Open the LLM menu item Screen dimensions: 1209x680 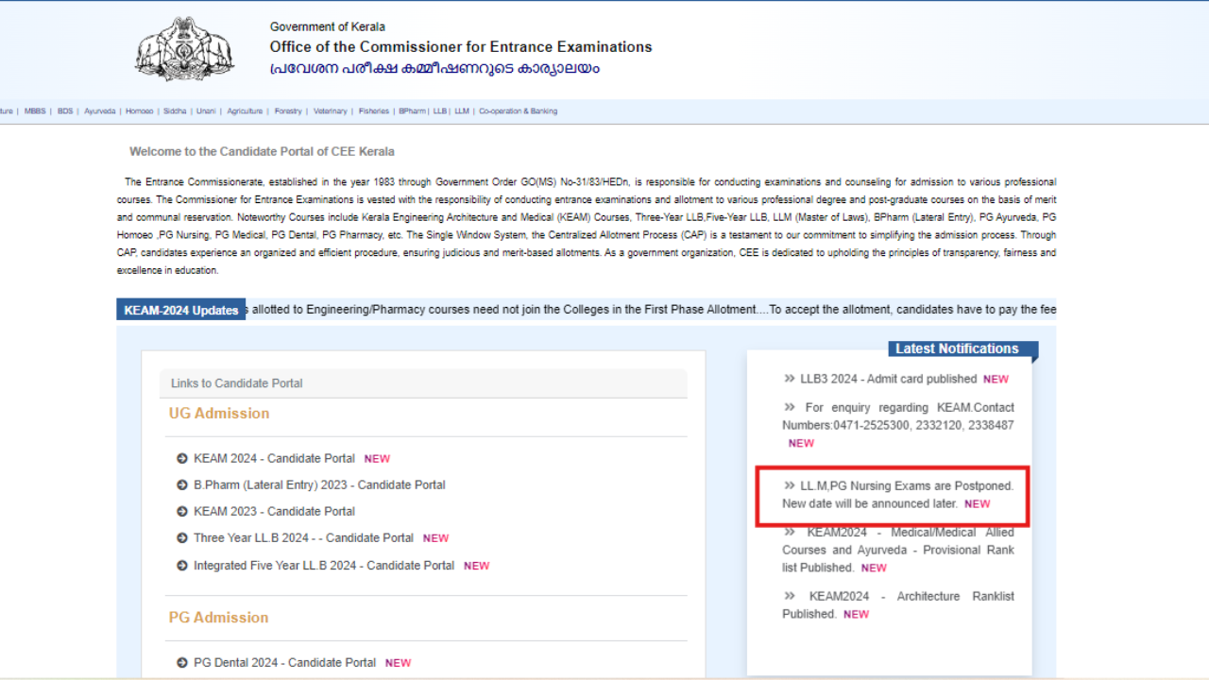pyautogui.click(x=462, y=111)
